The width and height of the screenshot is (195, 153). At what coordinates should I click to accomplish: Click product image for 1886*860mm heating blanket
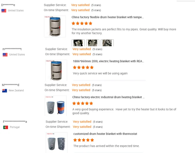point(56,70)
